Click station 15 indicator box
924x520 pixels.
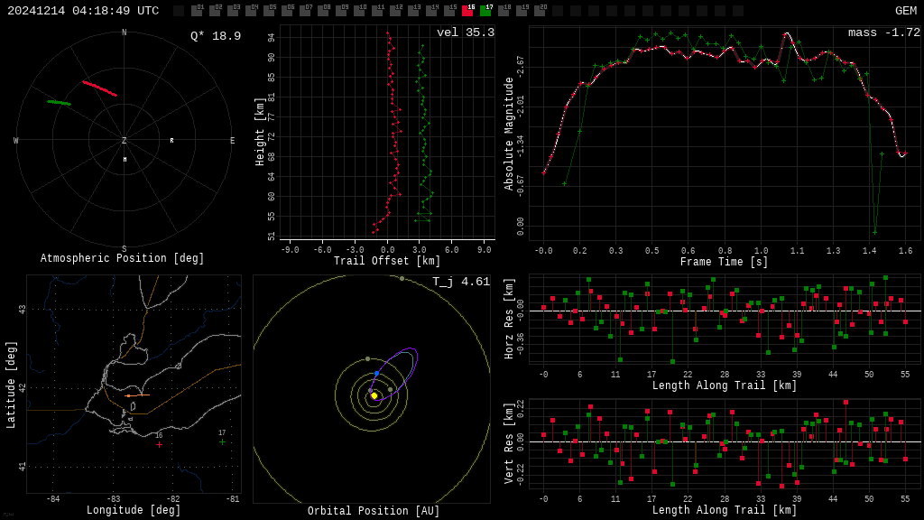[449, 11]
